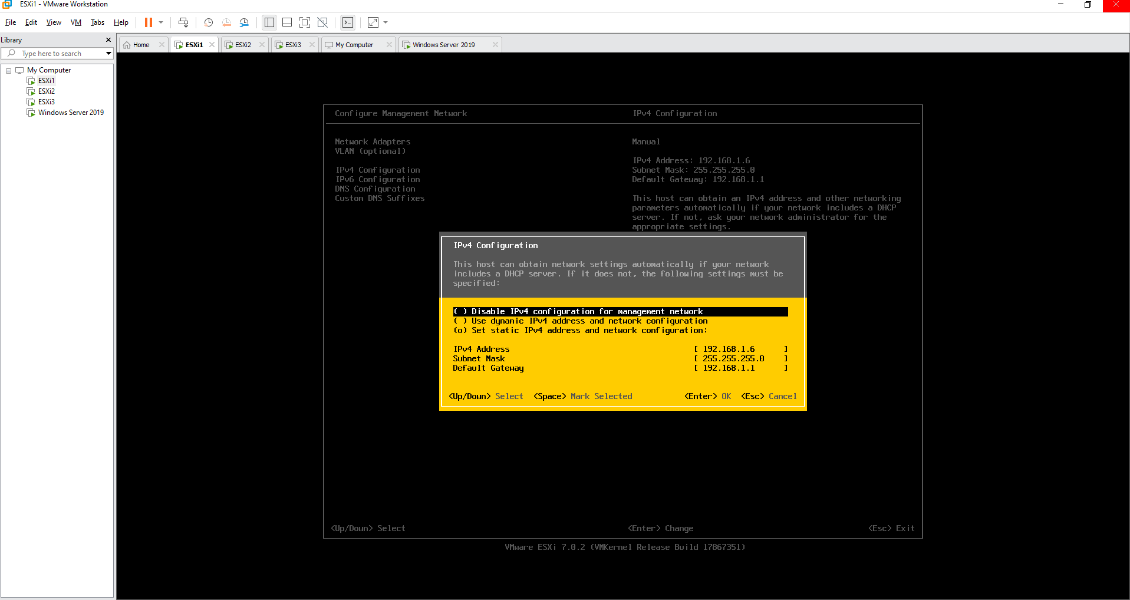Toggle Unity mode icon
Image resolution: width=1130 pixels, height=600 pixels.
322,22
